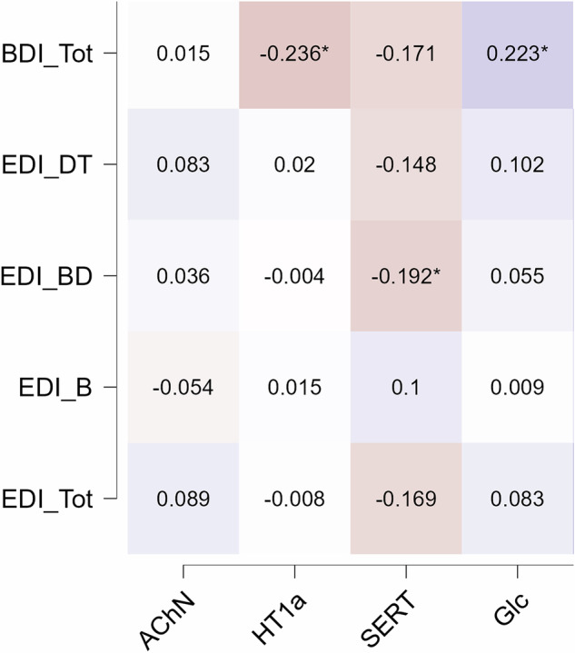The height and width of the screenshot is (653, 575).
Task: Select the EDI_DT AChN cell 0.083
Action: 183,164
